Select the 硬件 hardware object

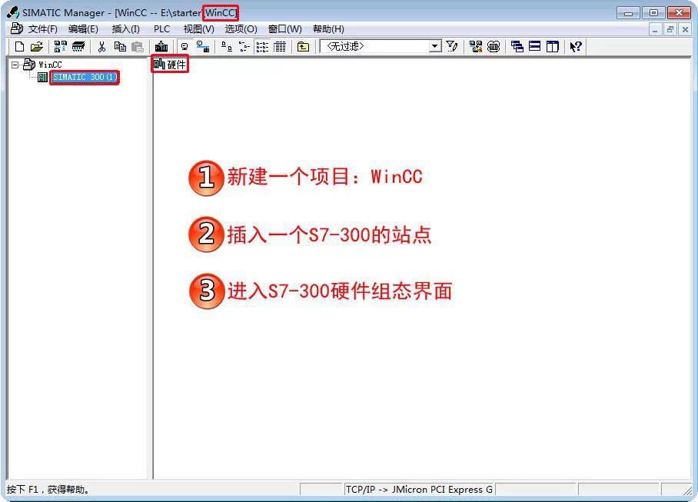[170, 65]
